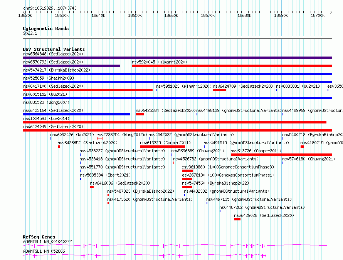Click esv3619880 1000Genomes Phase3 label

pyautogui.click(x=228, y=167)
